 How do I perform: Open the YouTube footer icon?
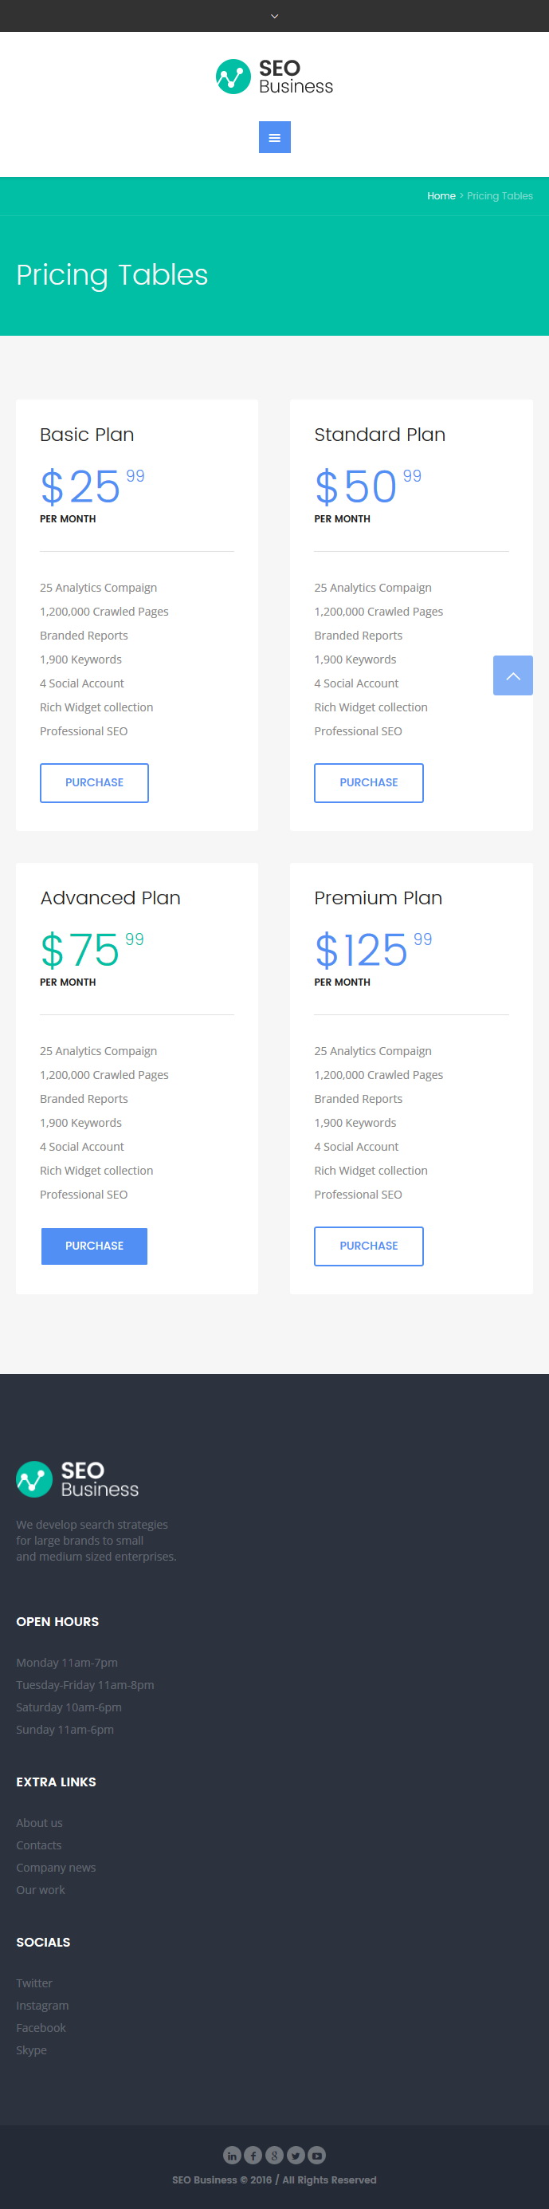click(x=317, y=2155)
